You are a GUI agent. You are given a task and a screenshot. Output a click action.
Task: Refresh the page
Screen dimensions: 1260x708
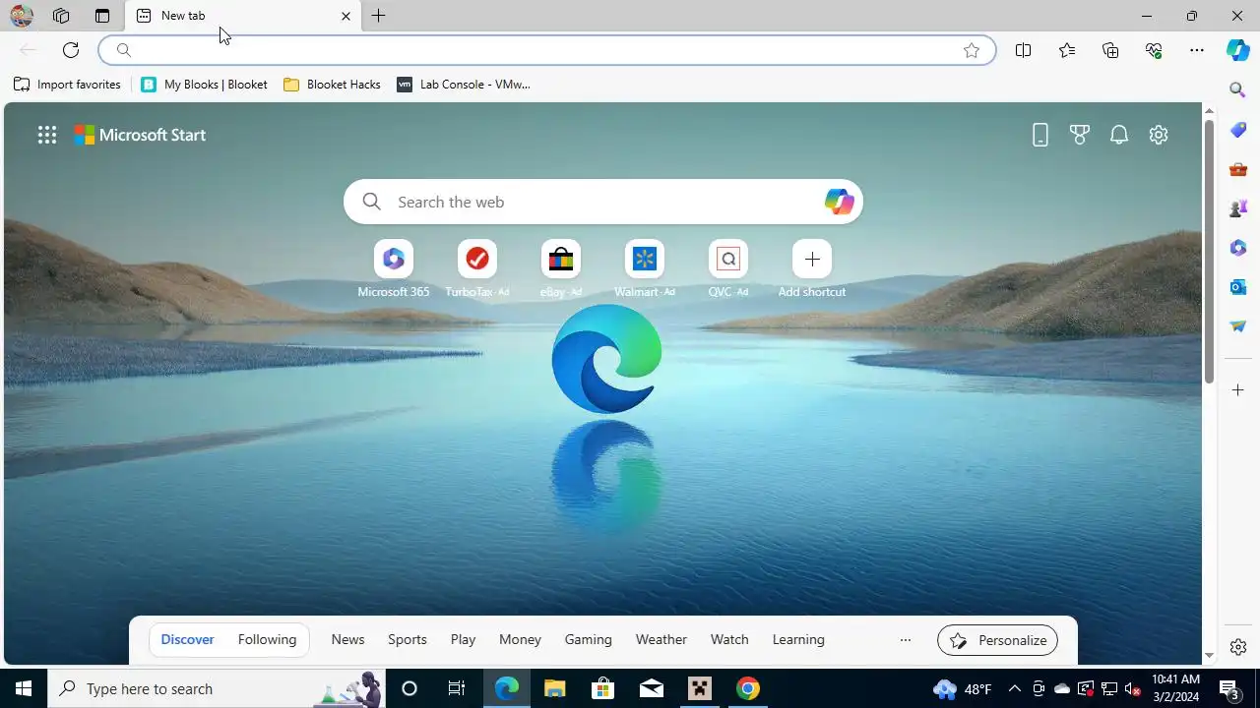71,50
